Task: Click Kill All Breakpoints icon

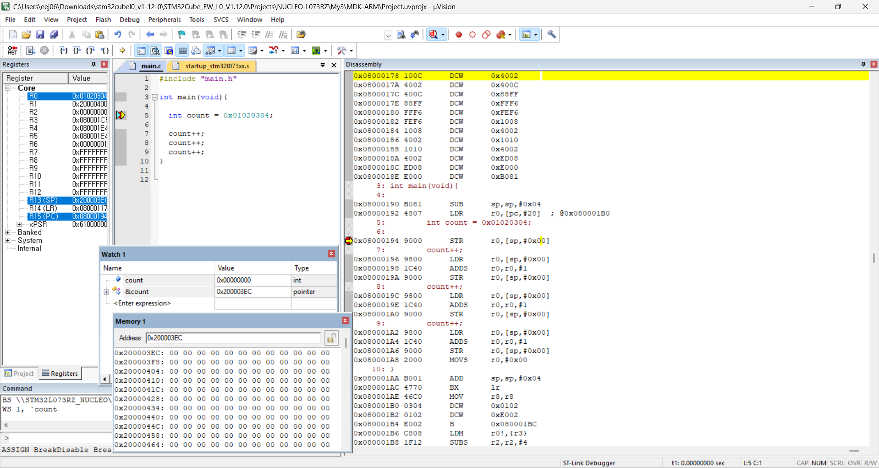Action: point(501,34)
